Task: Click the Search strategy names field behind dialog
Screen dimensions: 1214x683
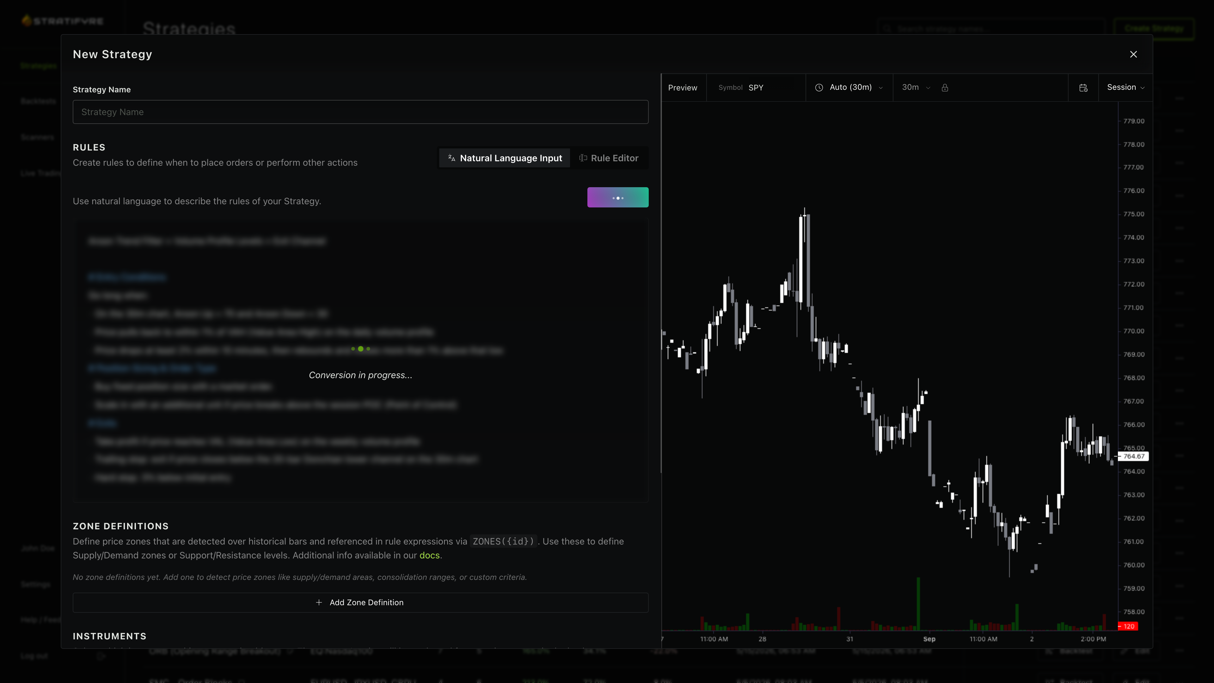Action: coord(991,28)
